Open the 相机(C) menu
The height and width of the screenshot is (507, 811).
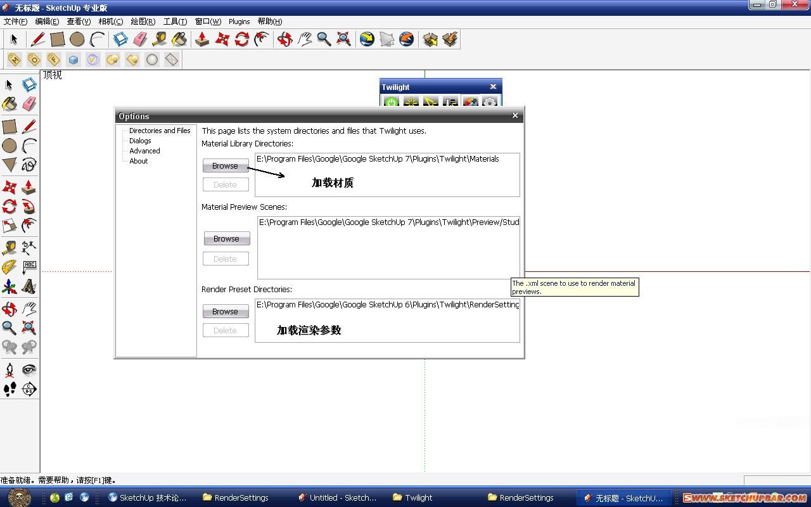click(111, 22)
